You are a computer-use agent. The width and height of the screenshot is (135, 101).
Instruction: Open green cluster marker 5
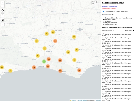tap(44, 61)
